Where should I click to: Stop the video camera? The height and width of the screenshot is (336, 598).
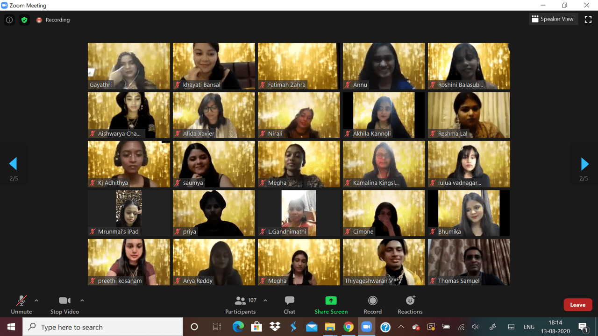[64, 305]
